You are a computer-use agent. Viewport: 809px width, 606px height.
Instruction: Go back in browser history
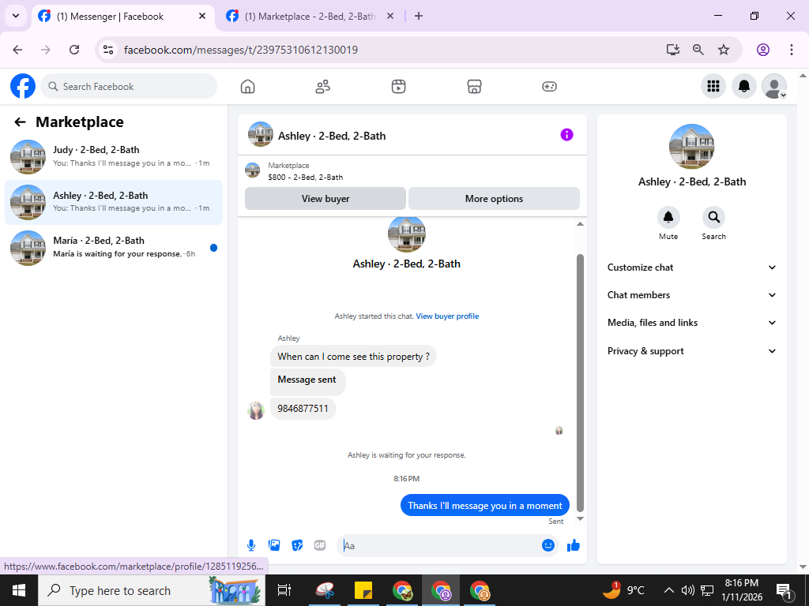pyautogui.click(x=17, y=50)
